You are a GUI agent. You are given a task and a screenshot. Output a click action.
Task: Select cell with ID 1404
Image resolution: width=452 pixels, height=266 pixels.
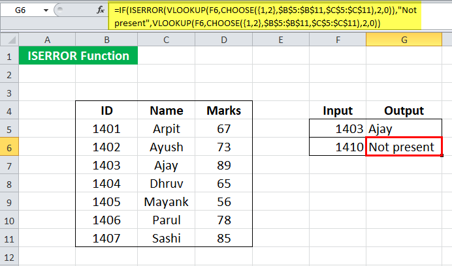[106, 183]
